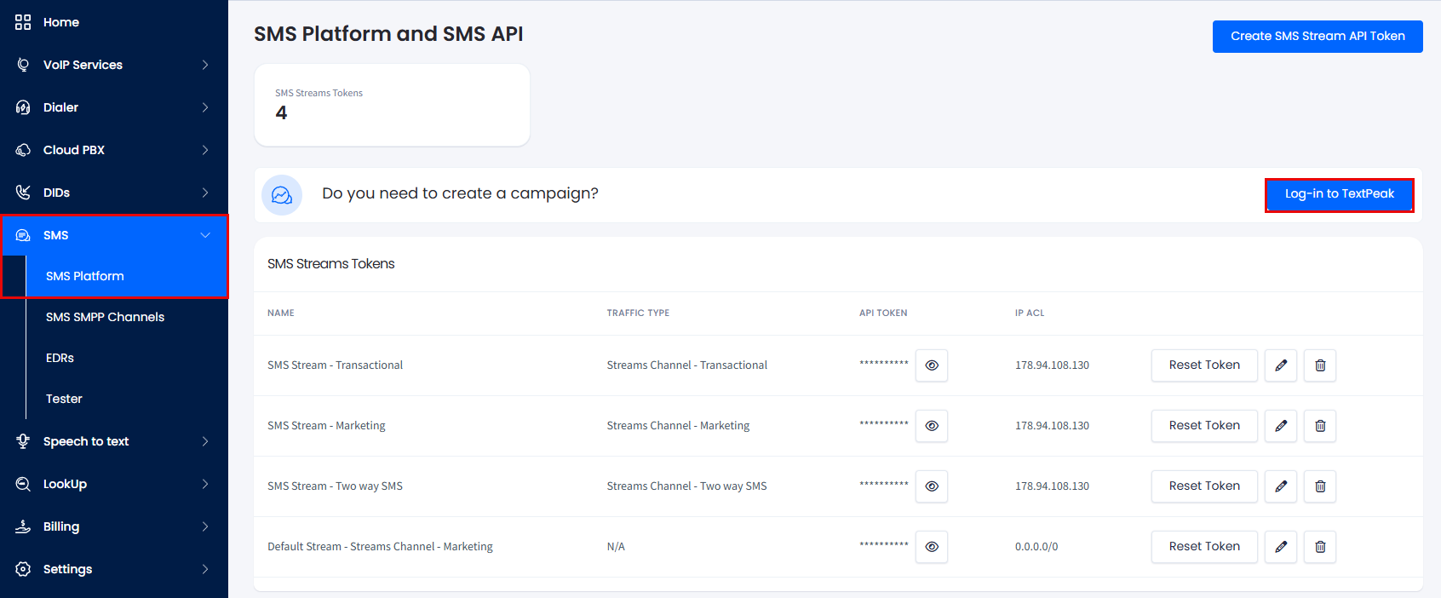Image resolution: width=1441 pixels, height=598 pixels.
Task: Reset Token for SMS Stream - Transactional
Action: click(x=1204, y=365)
